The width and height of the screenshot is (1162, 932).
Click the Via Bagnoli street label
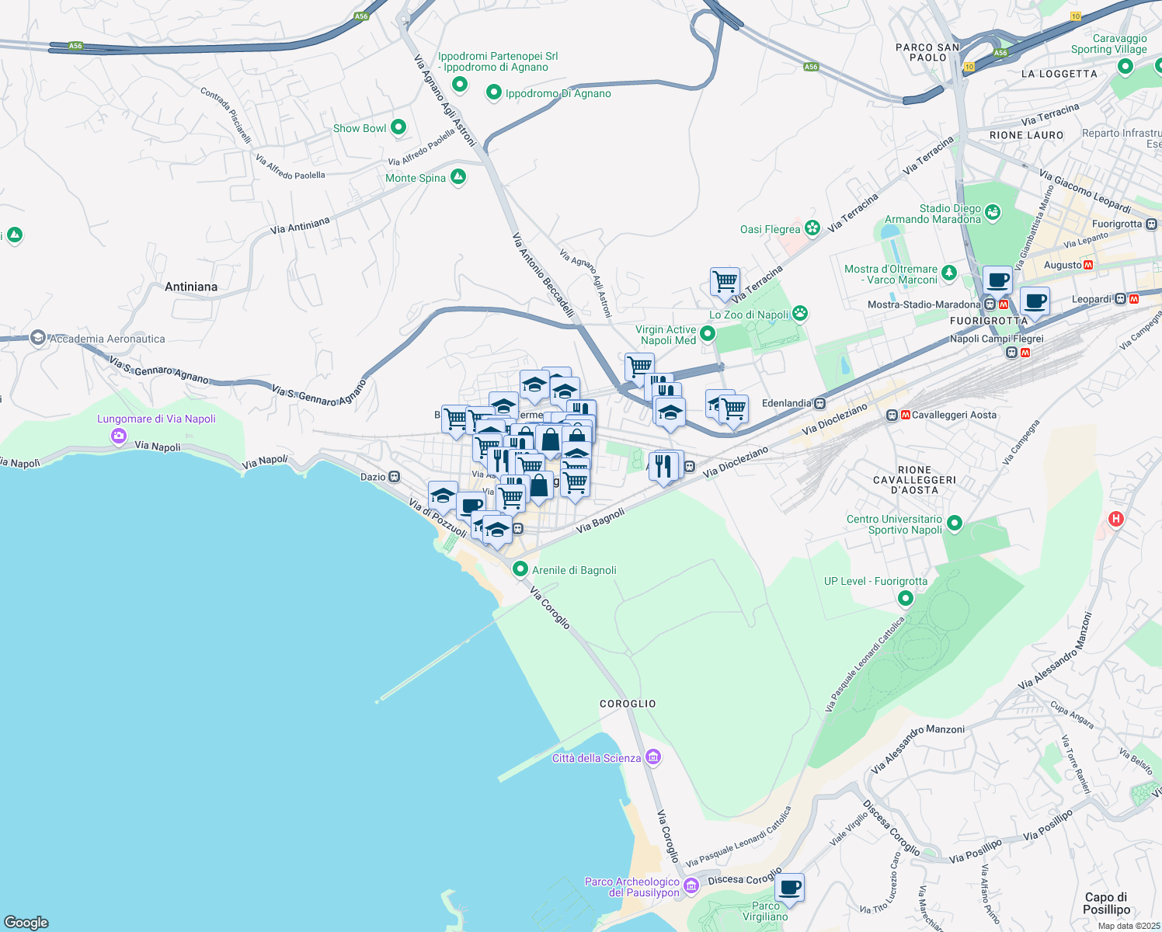tap(600, 520)
